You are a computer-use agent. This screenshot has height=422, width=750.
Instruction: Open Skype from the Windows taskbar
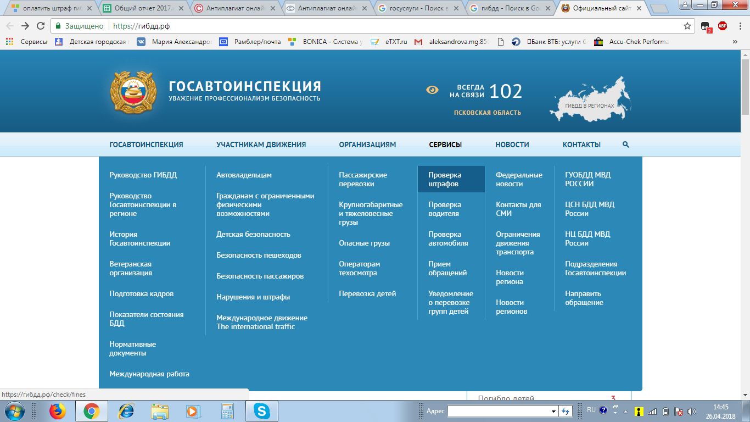261,411
